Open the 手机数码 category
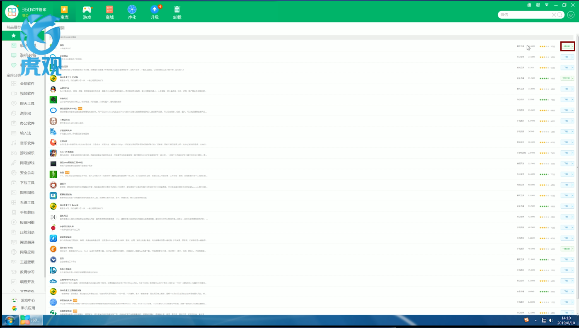 tap(27, 212)
